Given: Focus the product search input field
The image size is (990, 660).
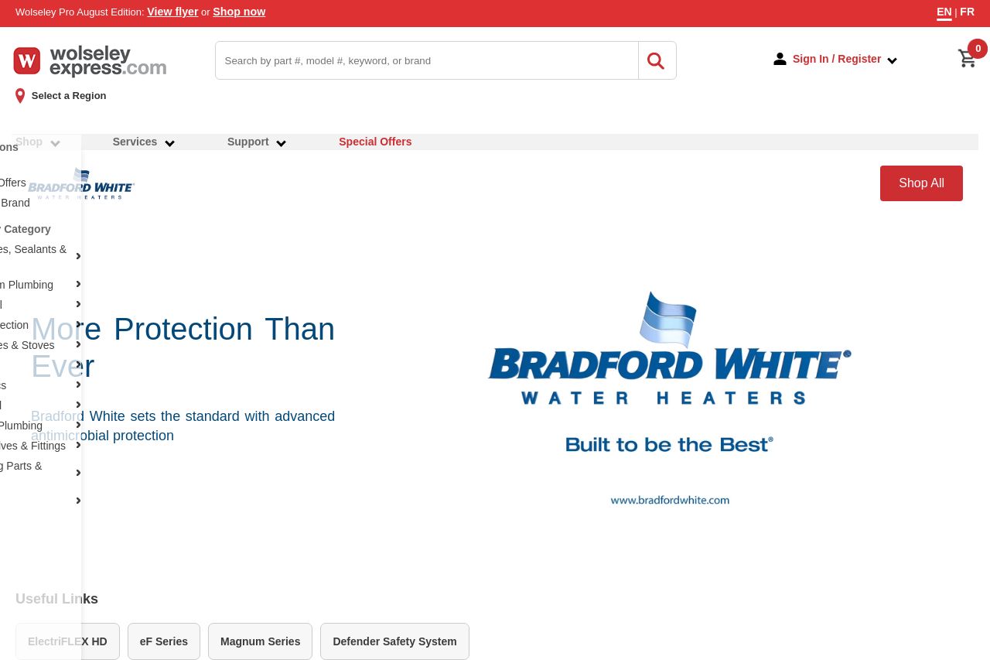Looking at the screenshot, I should 427,60.
